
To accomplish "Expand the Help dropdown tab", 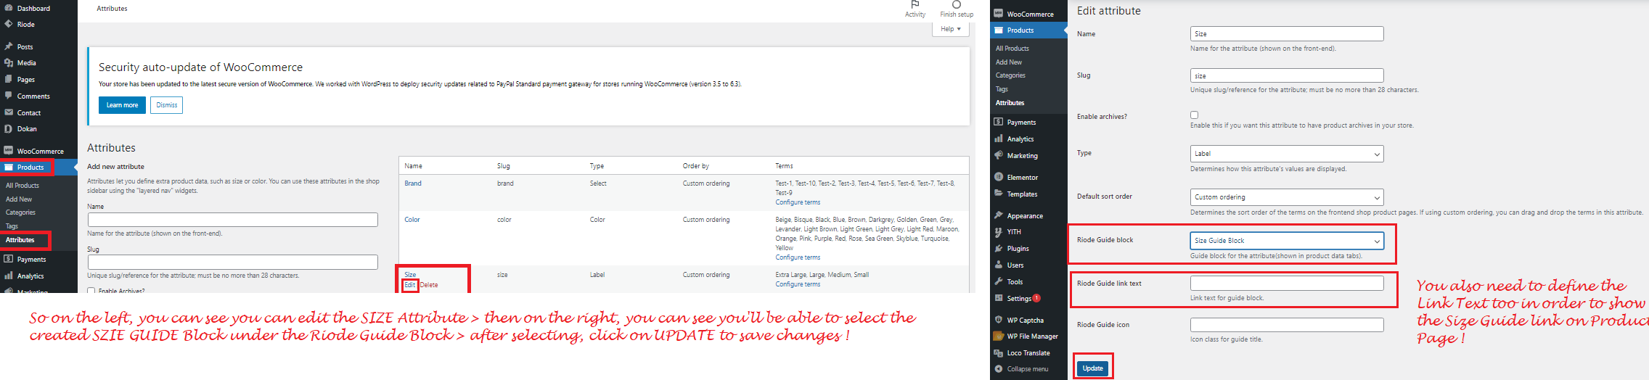I will pos(951,29).
